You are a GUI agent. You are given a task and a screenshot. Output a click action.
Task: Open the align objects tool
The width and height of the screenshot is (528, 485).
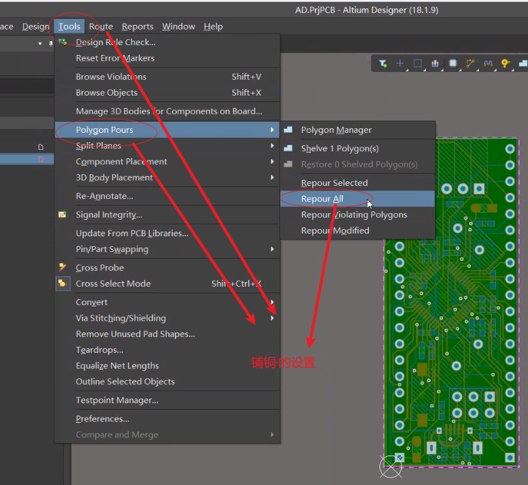point(435,63)
